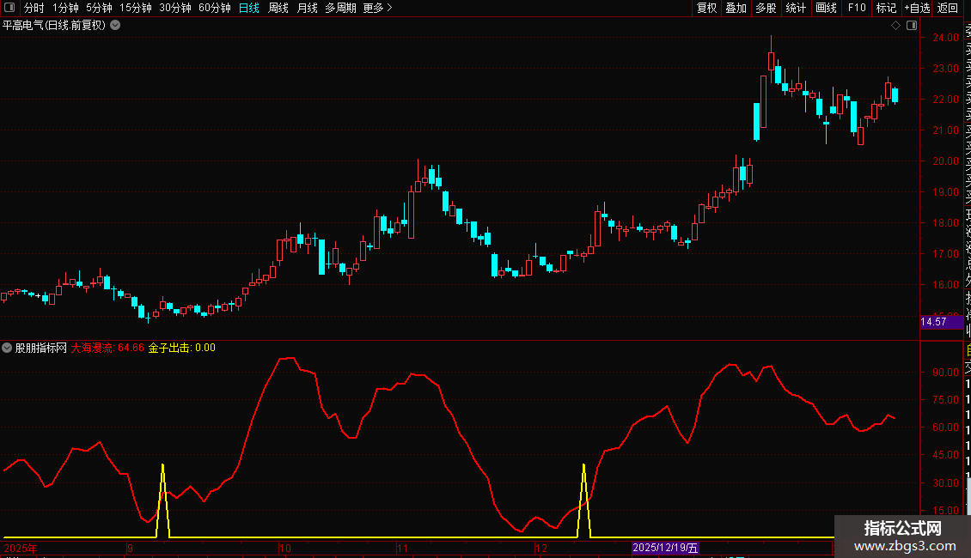Click month 12 on the time axis

point(541,548)
